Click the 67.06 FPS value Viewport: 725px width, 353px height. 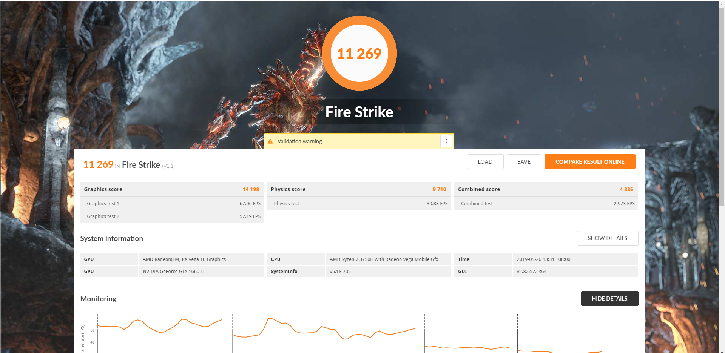pyautogui.click(x=250, y=203)
